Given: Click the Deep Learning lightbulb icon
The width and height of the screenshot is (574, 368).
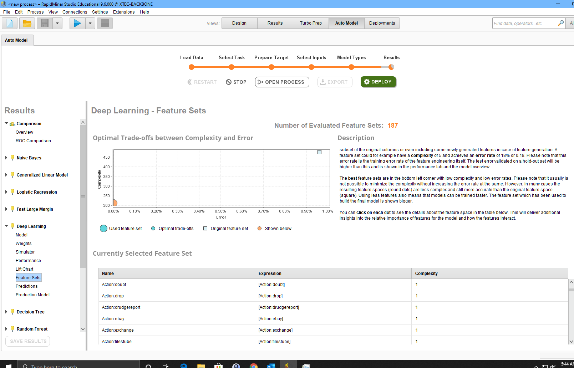Looking at the screenshot, I should (x=12, y=226).
